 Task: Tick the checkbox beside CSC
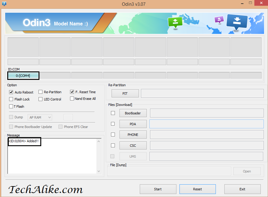tap(113, 145)
